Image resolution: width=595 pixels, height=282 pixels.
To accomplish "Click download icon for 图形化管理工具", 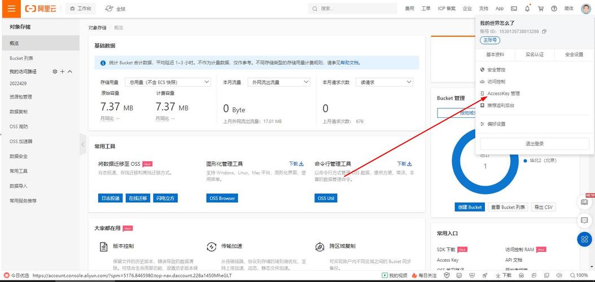I will tap(301, 164).
